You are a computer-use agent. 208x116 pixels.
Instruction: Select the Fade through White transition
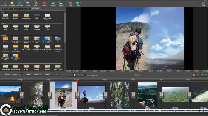tap(47, 17)
